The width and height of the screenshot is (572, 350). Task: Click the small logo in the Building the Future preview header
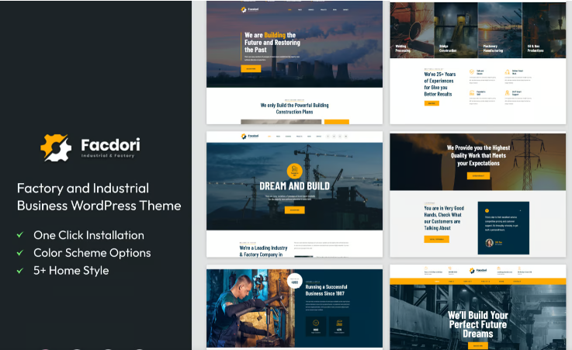click(250, 9)
